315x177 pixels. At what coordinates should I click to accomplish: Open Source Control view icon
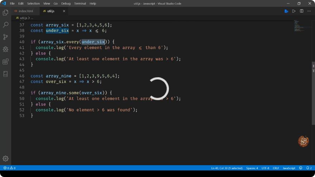pos(5,37)
